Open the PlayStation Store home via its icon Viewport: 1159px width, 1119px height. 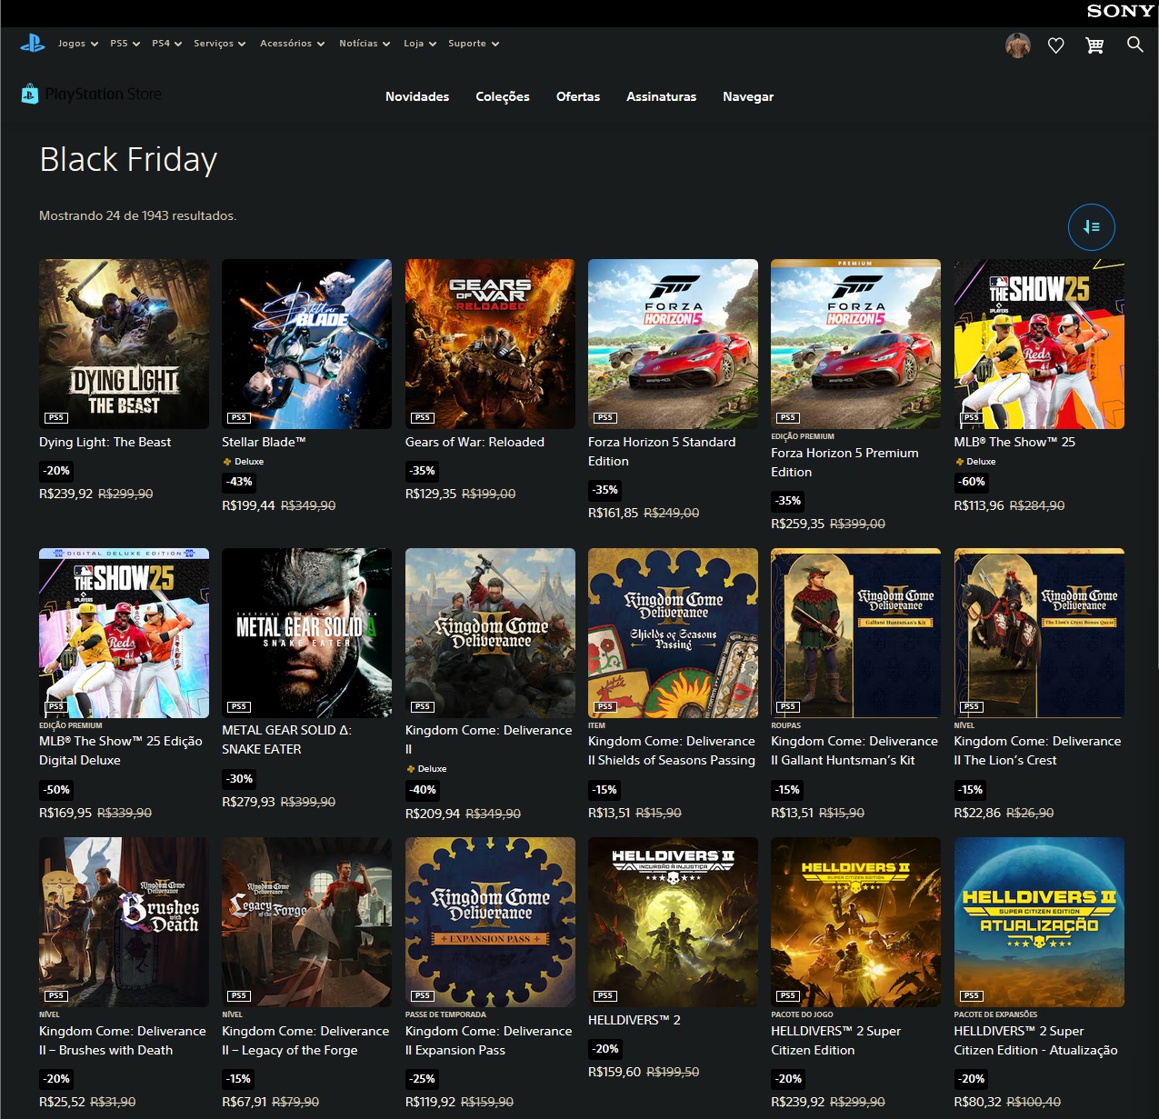tap(28, 94)
